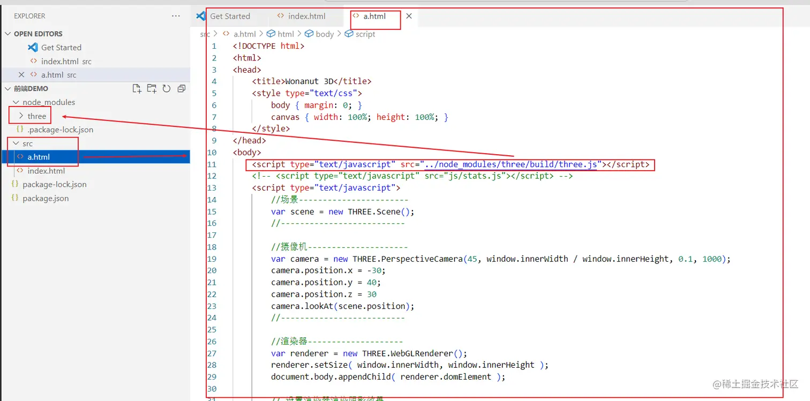Viewport: 810px width, 401px height.
Task: Open index.html in the src folder
Action: (46, 171)
